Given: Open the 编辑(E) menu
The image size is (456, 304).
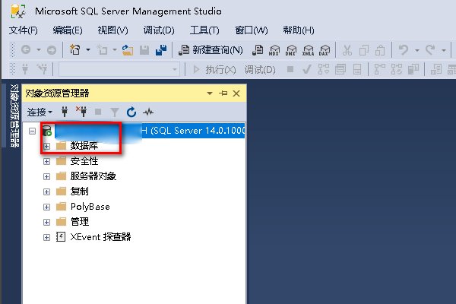Looking at the screenshot, I should [68, 30].
